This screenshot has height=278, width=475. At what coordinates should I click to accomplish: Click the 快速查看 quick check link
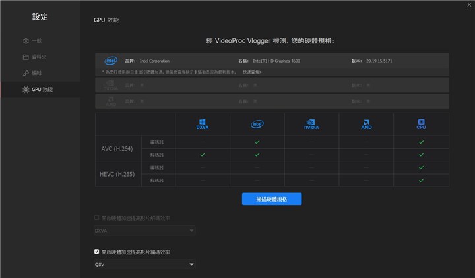[252, 72]
